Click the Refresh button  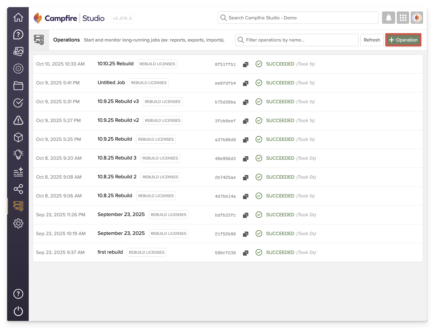coord(372,40)
